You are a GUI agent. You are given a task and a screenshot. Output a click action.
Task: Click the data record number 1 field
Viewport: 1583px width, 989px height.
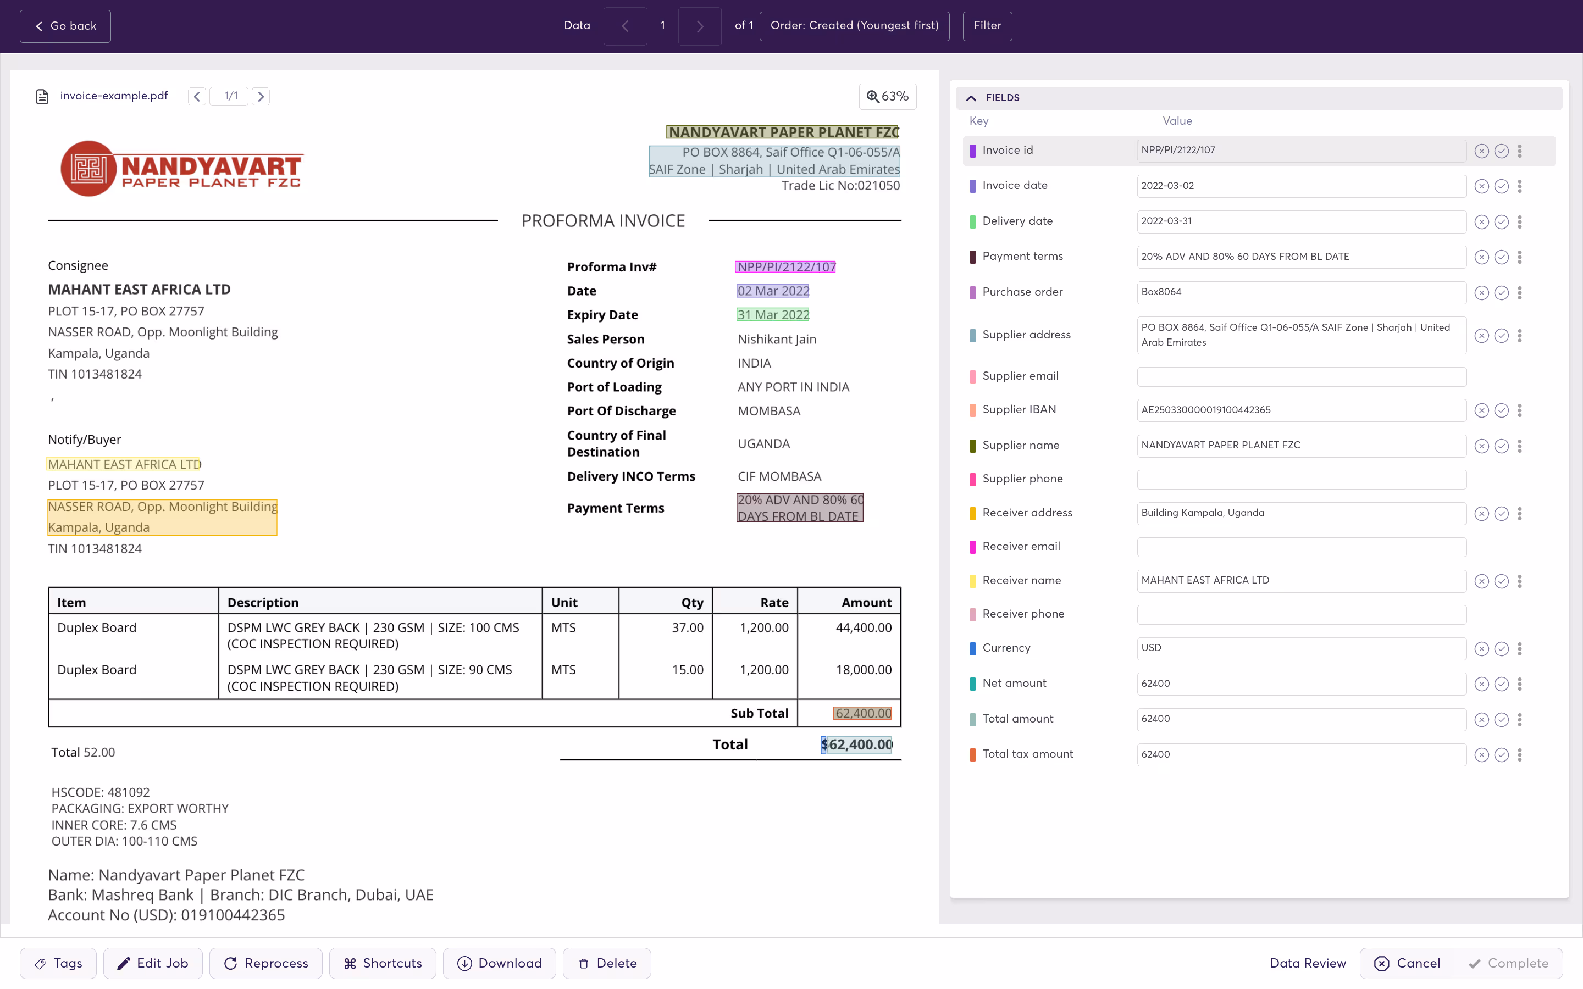(663, 26)
